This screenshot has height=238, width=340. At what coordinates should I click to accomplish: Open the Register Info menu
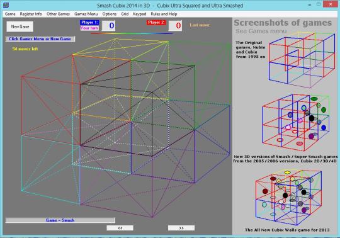31,14
